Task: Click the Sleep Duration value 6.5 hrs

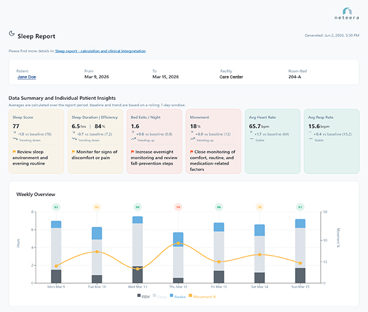Action: tap(79, 126)
